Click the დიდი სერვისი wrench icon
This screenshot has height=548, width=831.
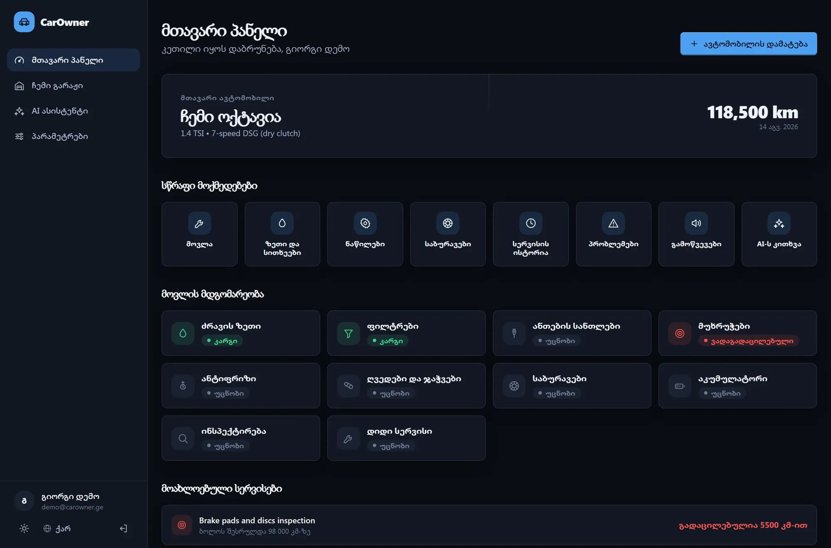[349, 438]
